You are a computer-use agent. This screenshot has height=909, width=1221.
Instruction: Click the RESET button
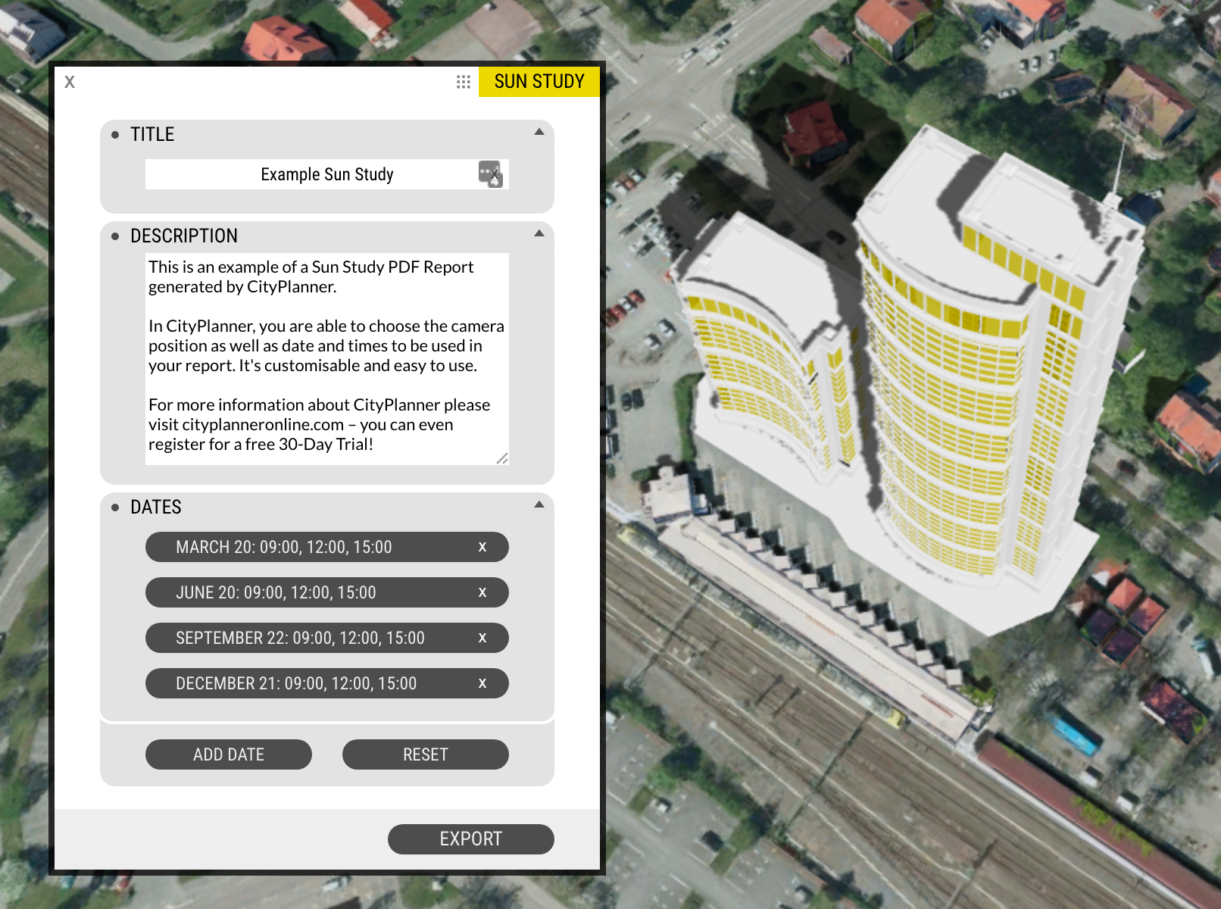426,754
